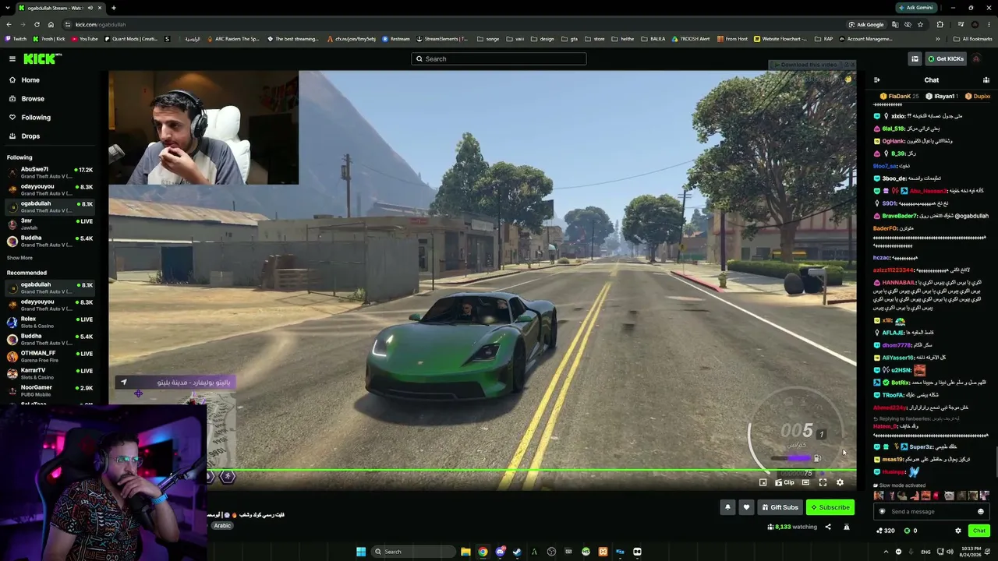Send message with the green Chat button
This screenshot has width=998, height=561.
click(x=979, y=531)
